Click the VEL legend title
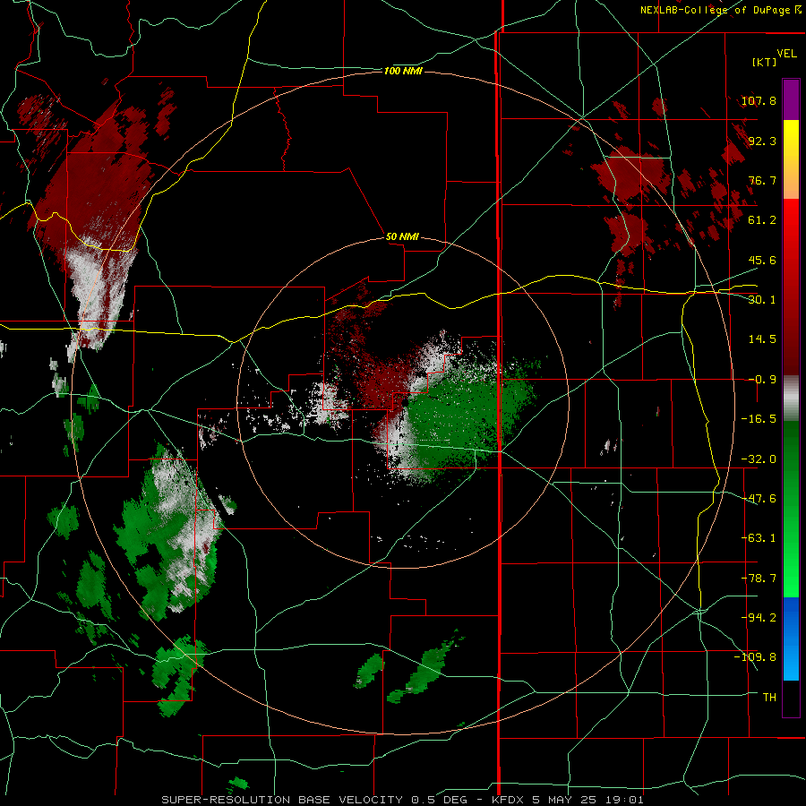806x806 pixels. (x=786, y=54)
